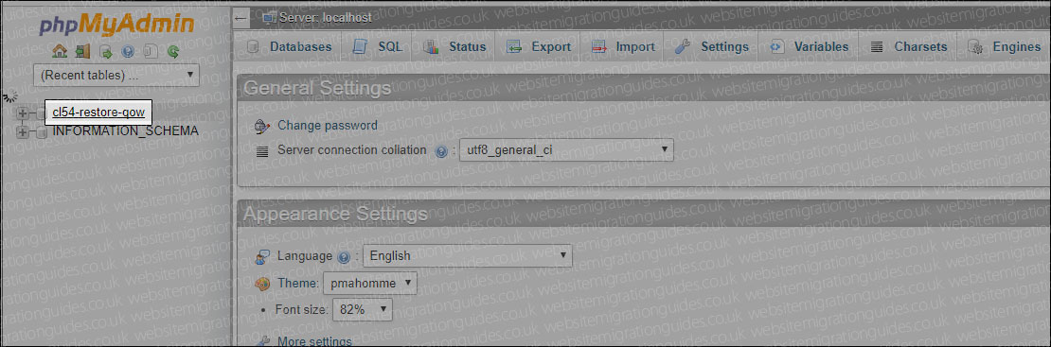Open help icon next to Language
Screen dimensions: 1051x347
pos(344,256)
